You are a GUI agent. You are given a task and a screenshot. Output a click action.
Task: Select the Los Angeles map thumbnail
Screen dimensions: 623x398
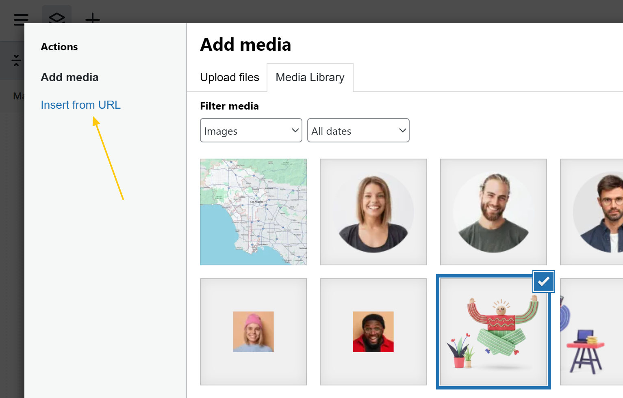pos(253,212)
